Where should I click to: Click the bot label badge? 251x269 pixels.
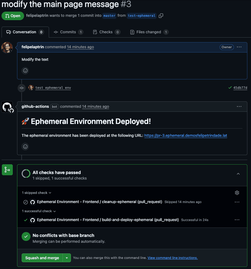pos(55,107)
